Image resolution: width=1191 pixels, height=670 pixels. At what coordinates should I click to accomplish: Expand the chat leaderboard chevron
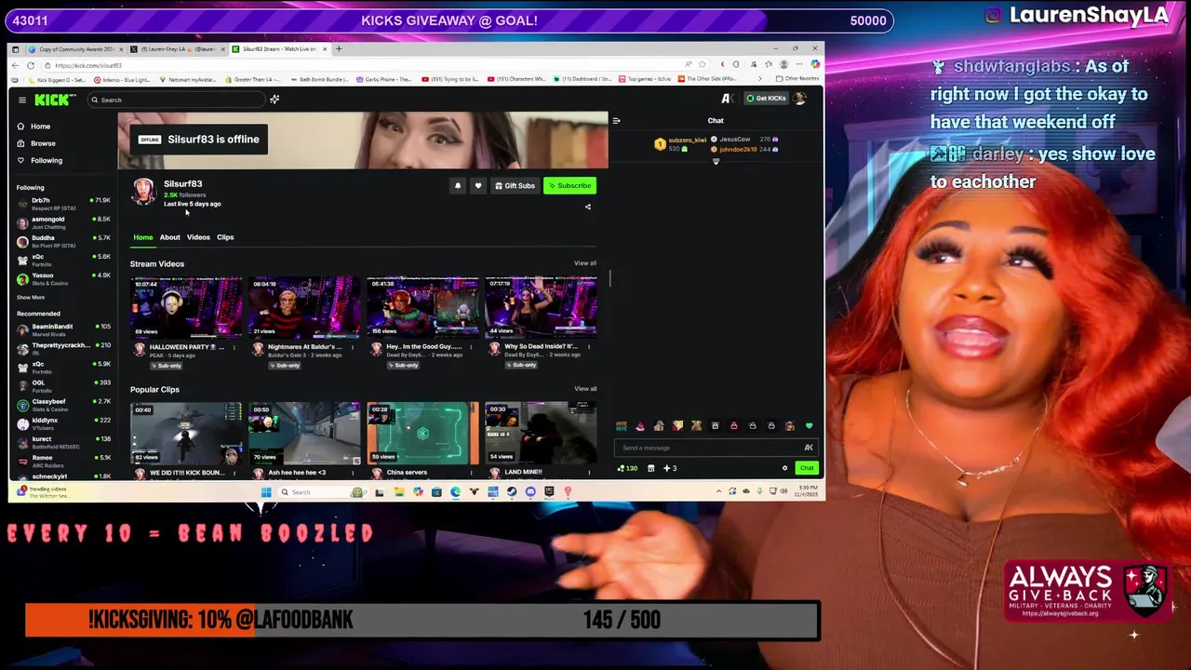(x=716, y=162)
